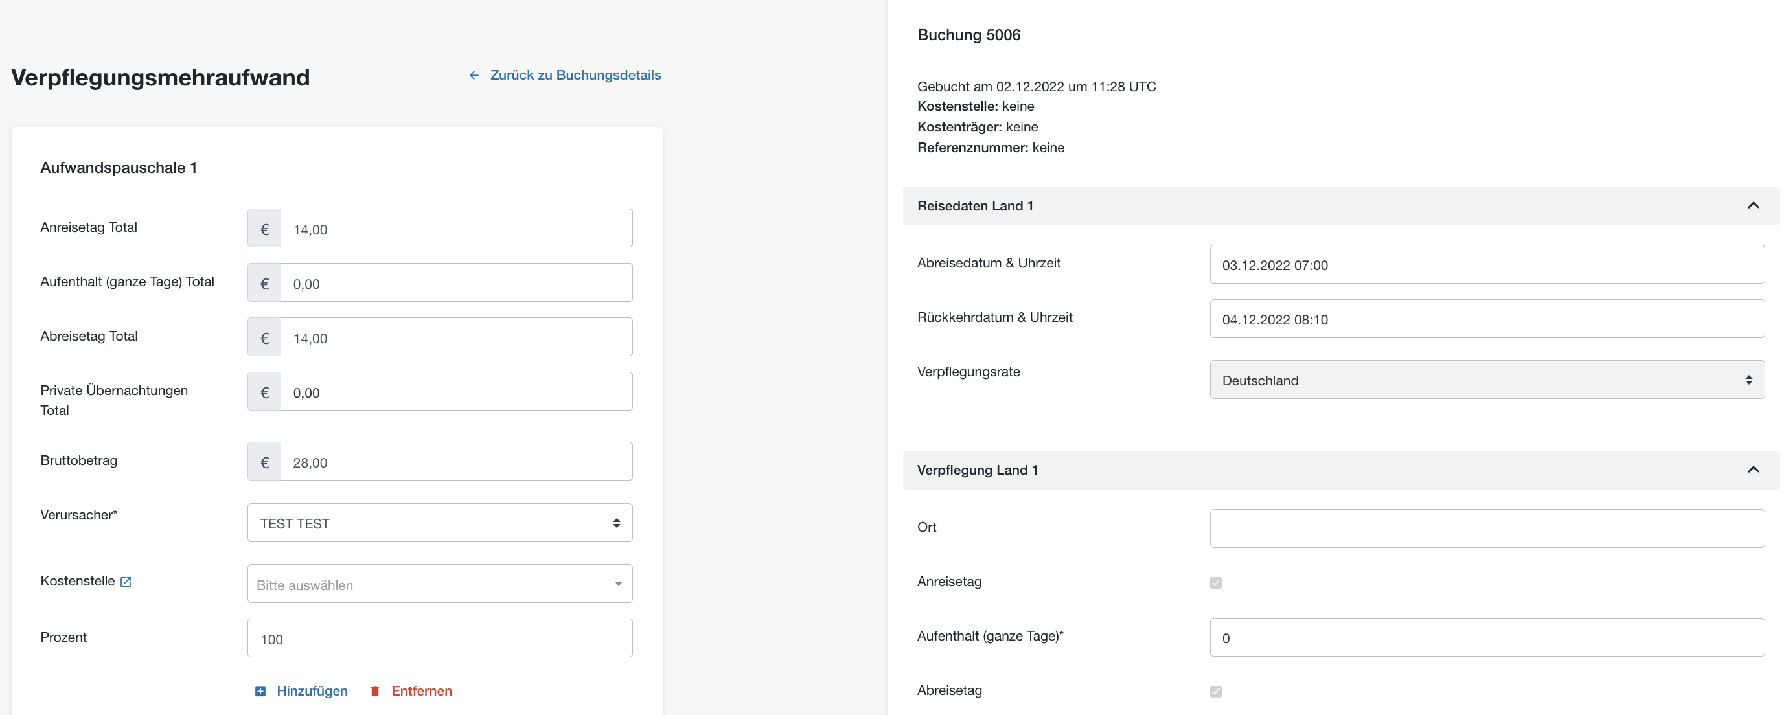
Task: Focus the Aufenthalt (ganze Tage) Total field
Action: [457, 283]
